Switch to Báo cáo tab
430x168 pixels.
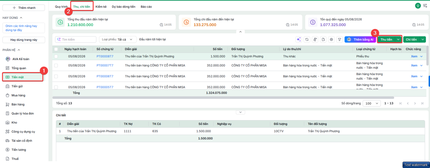click(x=146, y=7)
